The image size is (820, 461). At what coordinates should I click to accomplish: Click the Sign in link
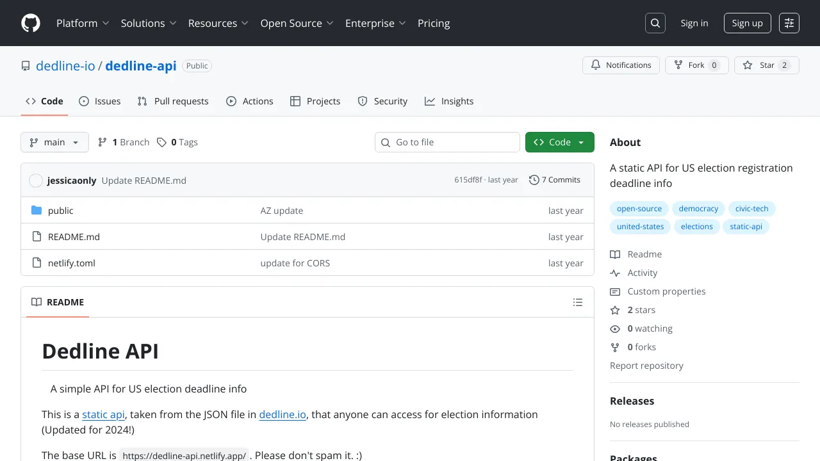[694, 23]
